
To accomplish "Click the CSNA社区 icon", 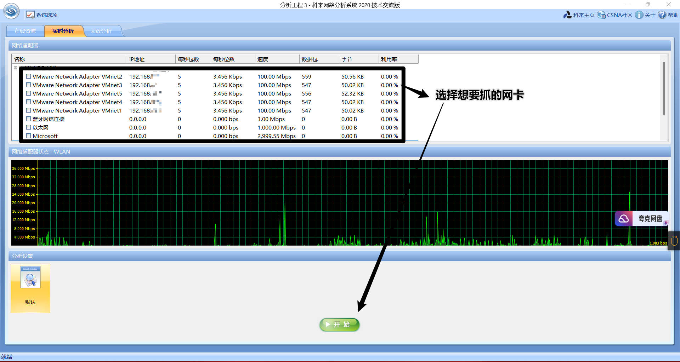I will (x=601, y=15).
